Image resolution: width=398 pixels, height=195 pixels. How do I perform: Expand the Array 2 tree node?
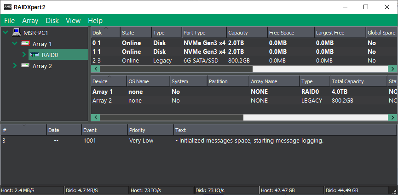15,66
